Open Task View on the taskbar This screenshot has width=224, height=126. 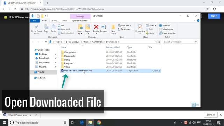[x=73, y=122]
